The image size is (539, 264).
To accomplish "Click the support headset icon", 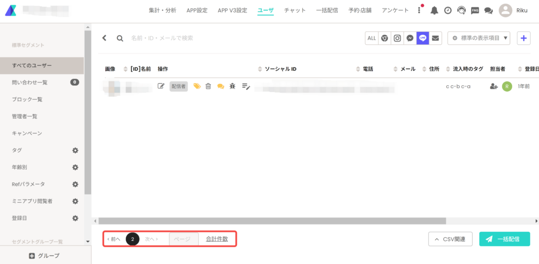I will [x=461, y=11].
